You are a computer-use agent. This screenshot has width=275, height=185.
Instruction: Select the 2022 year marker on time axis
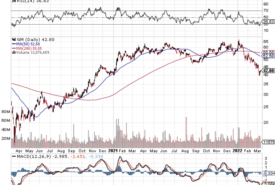click(237, 151)
